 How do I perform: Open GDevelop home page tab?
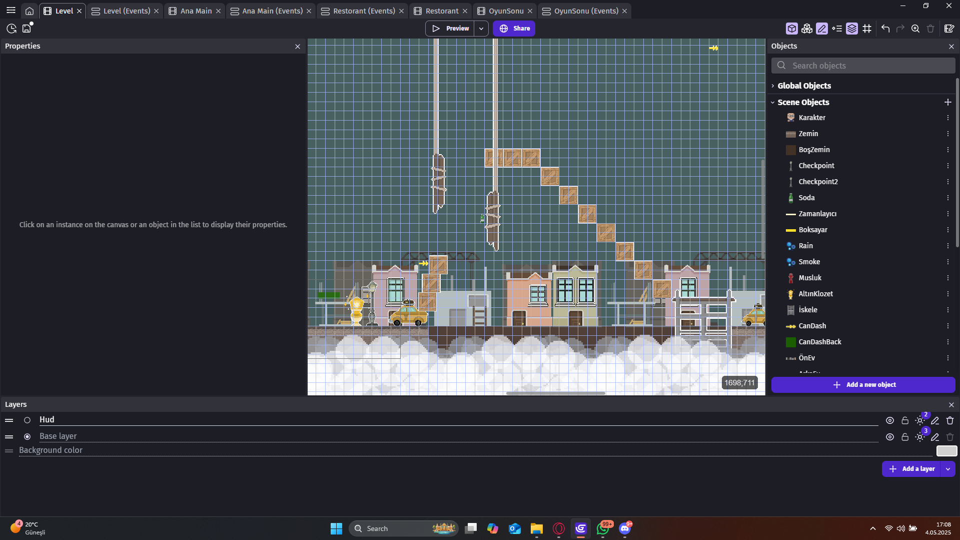[x=30, y=11]
